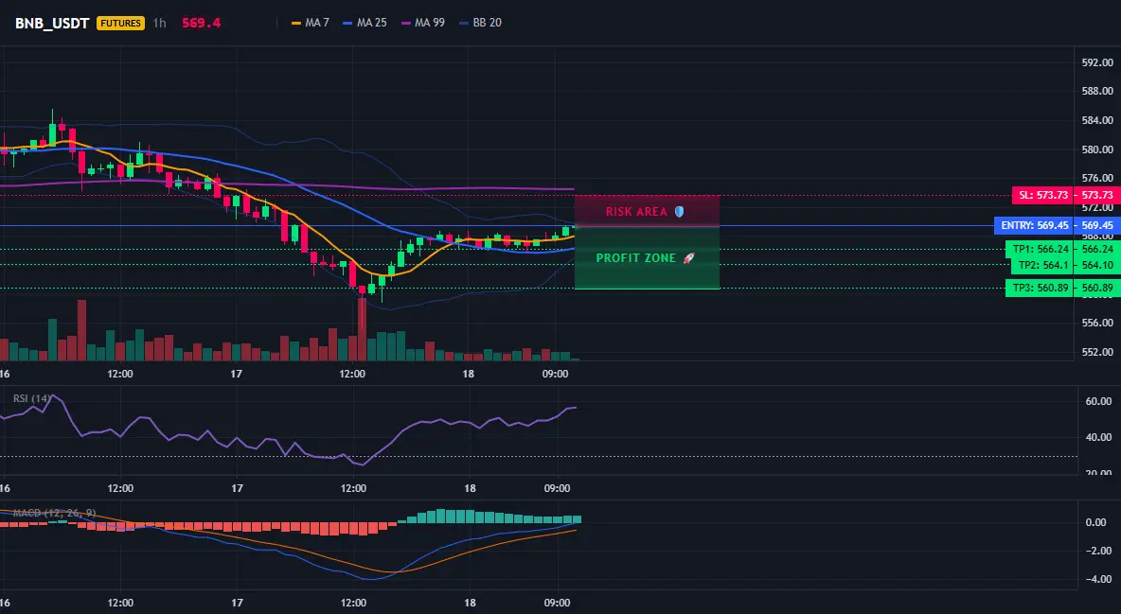Click the 556.00 price axis label

1097,323
